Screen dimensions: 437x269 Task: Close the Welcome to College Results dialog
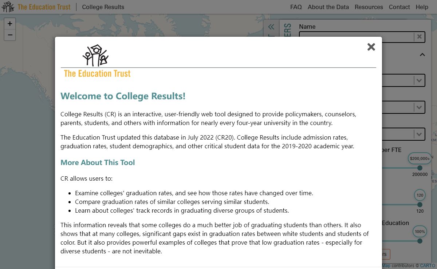pos(371,47)
